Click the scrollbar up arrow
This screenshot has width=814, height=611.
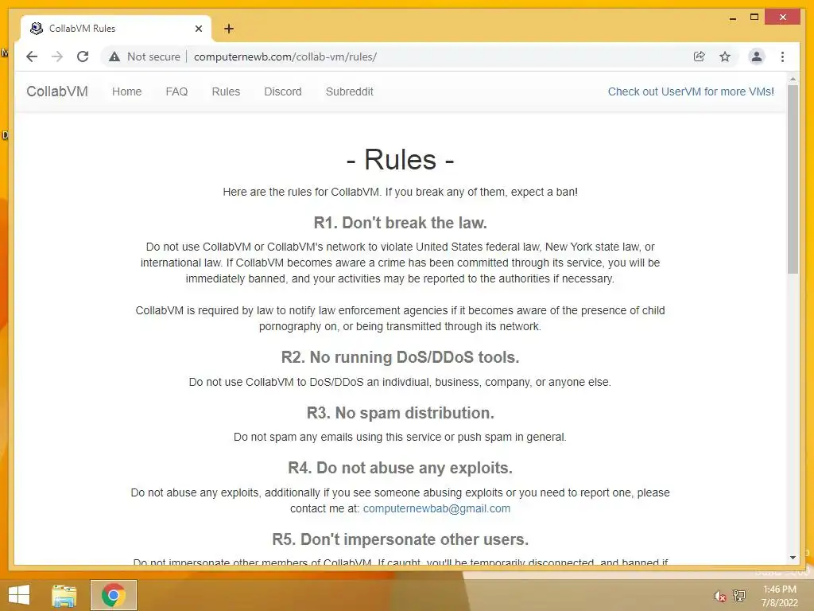(793, 79)
